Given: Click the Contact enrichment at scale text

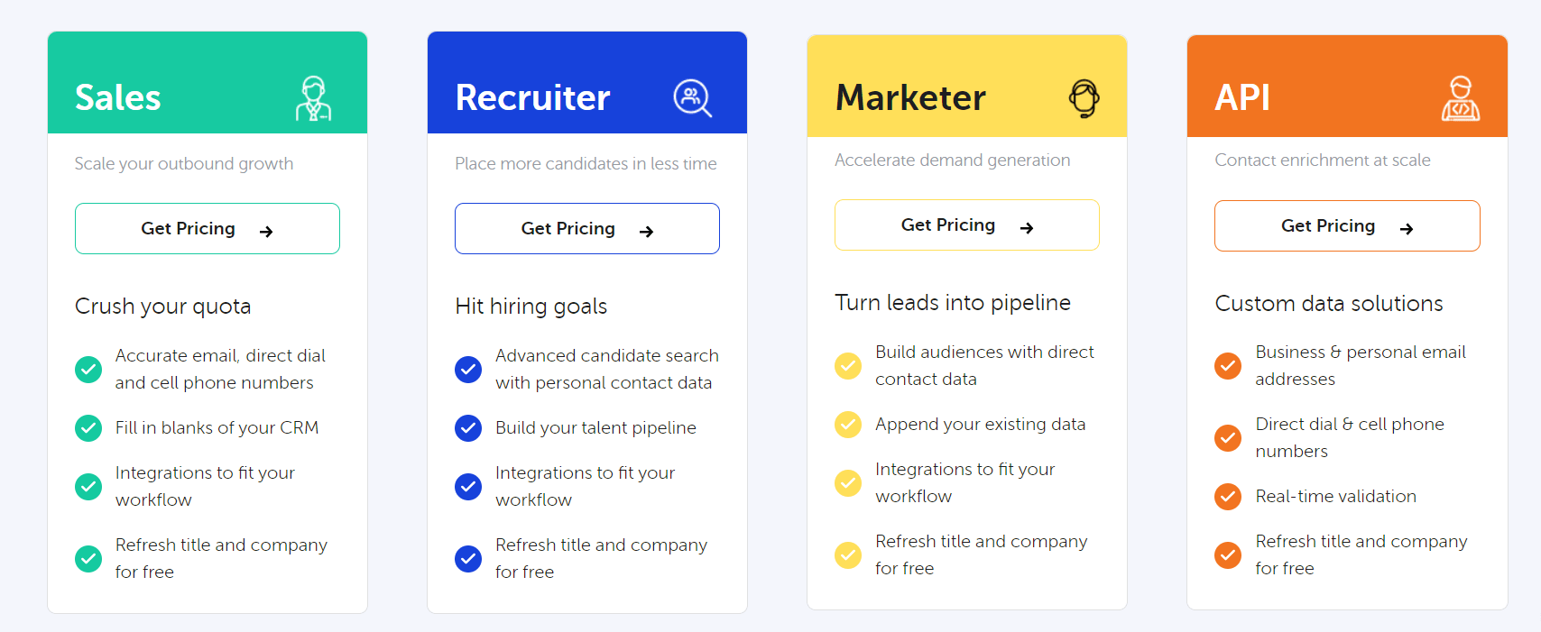Looking at the screenshot, I should [1323, 160].
